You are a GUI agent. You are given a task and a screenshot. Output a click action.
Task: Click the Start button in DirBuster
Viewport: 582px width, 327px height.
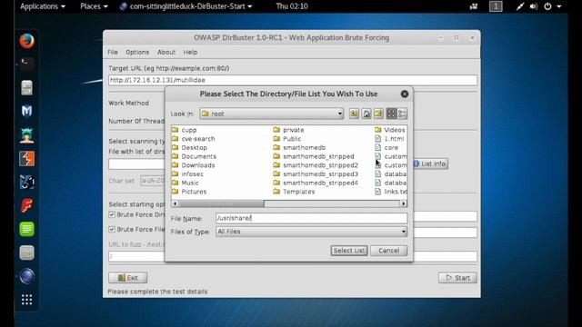point(457,277)
